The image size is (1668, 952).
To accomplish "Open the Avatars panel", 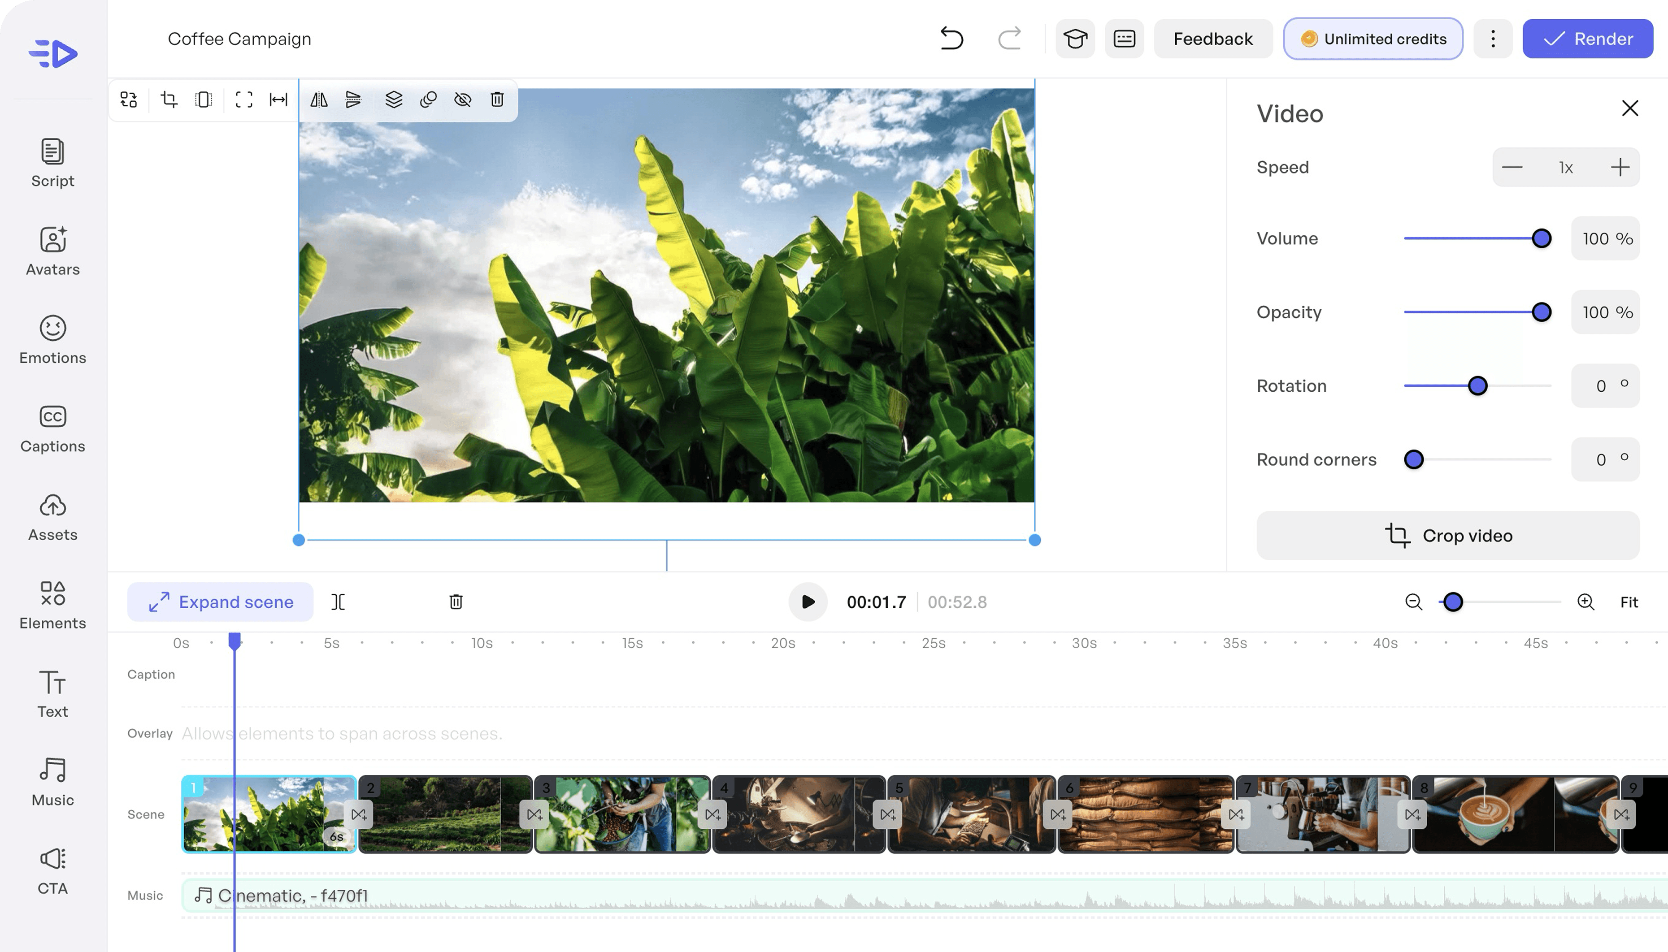I will [x=52, y=252].
